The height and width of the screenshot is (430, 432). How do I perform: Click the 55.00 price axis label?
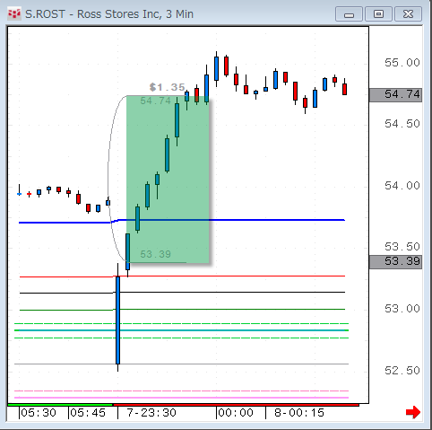[402, 63]
